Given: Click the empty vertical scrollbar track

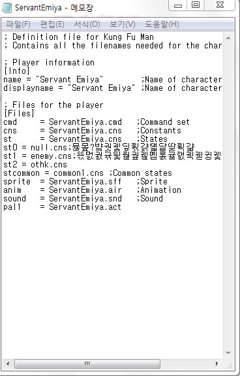Looking at the screenshot, I should point(228,196).
